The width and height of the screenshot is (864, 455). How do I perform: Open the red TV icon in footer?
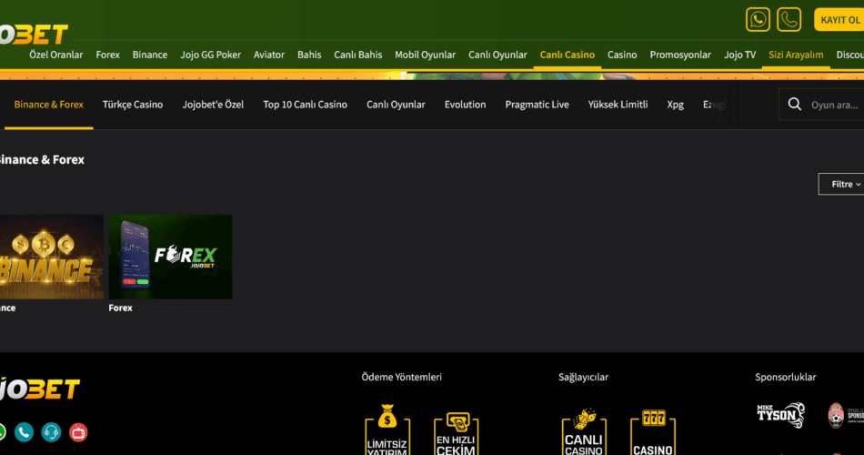pos(78,432)
